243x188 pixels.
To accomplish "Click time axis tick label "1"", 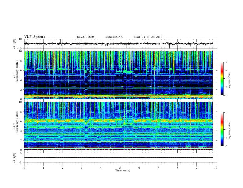I will (43, 168).
